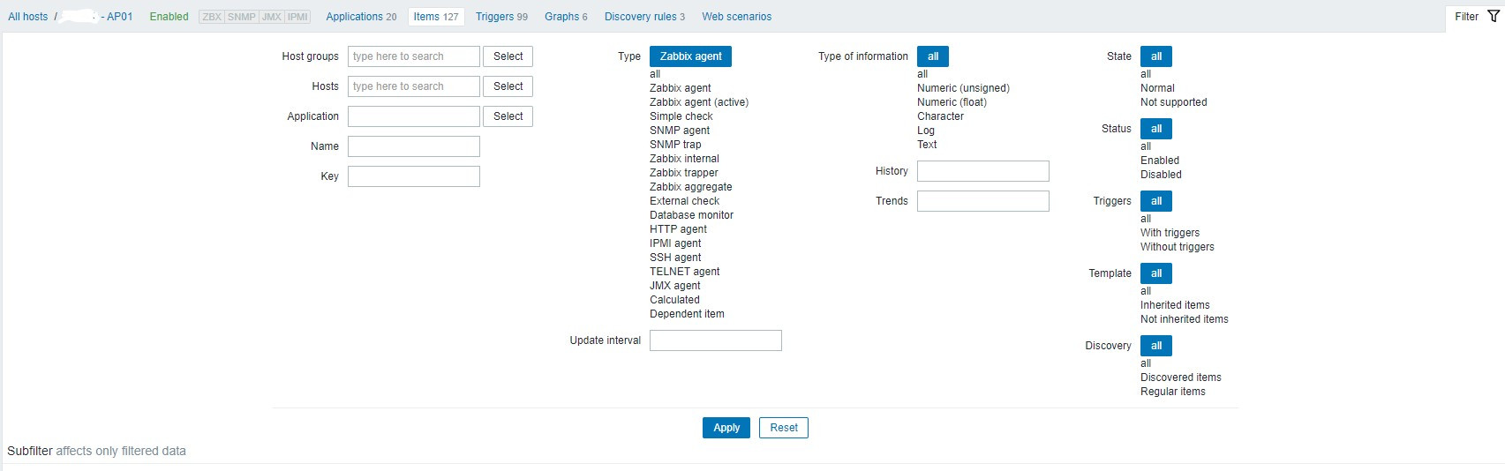Select 'Dependent item' type
This screenshot has height=471, width=1505.
pos(687,314)
